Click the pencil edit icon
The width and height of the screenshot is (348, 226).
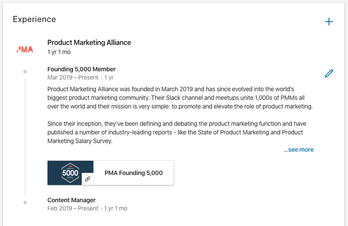329,73
